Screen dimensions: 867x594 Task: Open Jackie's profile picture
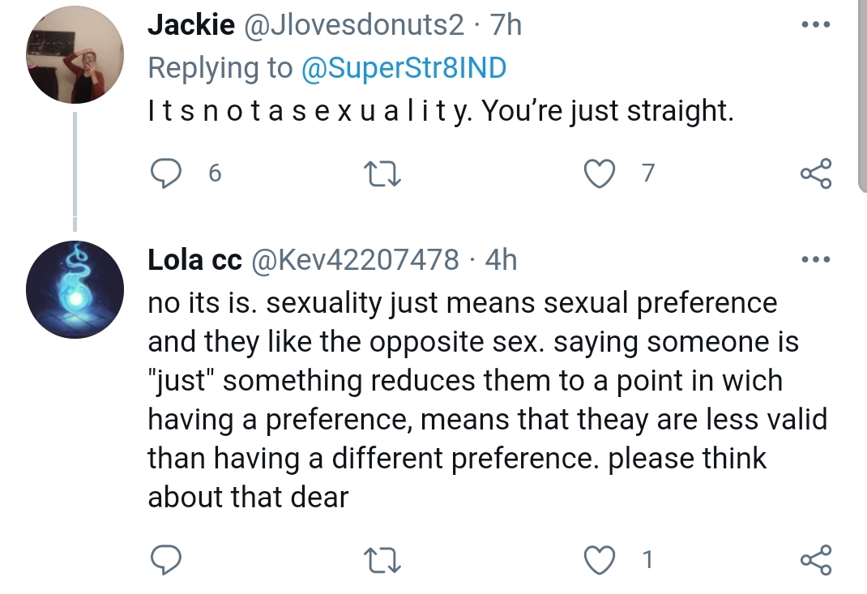click(x=75, y=55)
